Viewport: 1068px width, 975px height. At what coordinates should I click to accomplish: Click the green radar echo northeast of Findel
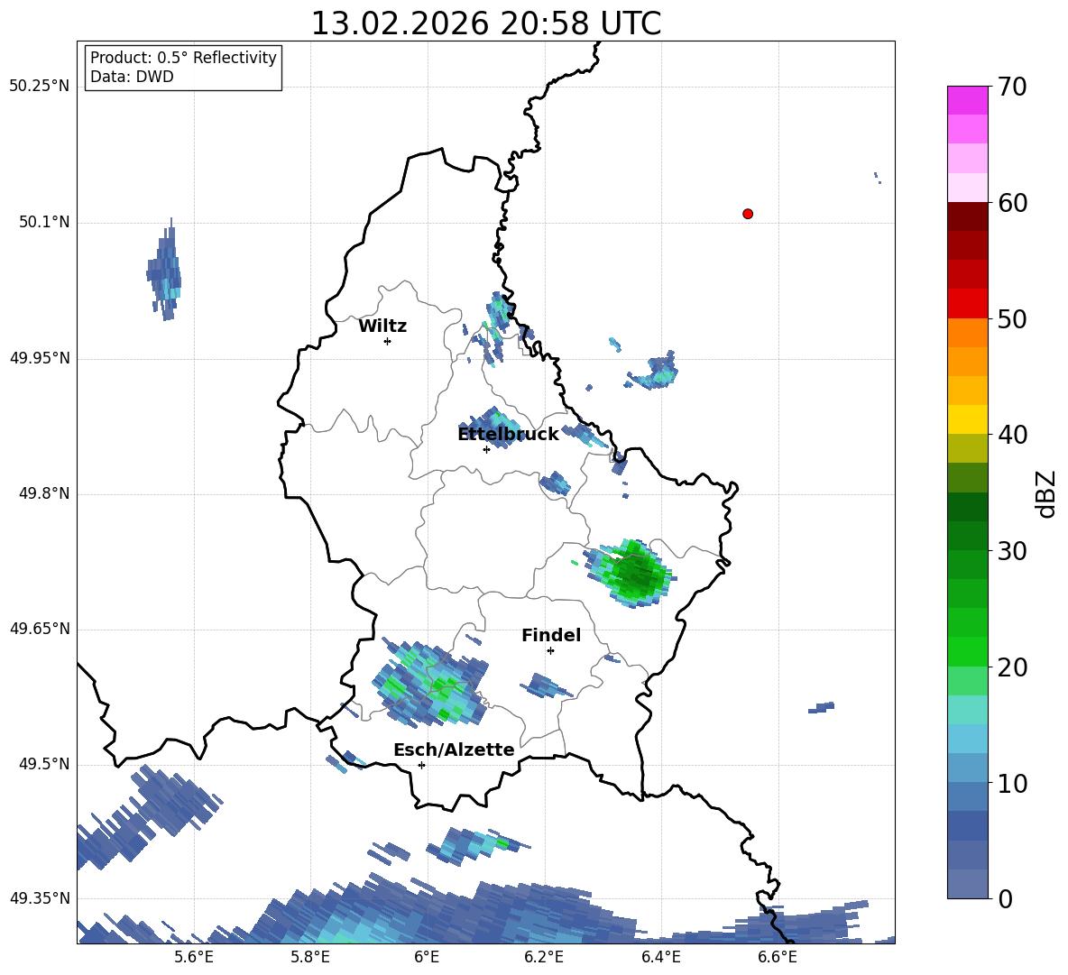[630, 573]
